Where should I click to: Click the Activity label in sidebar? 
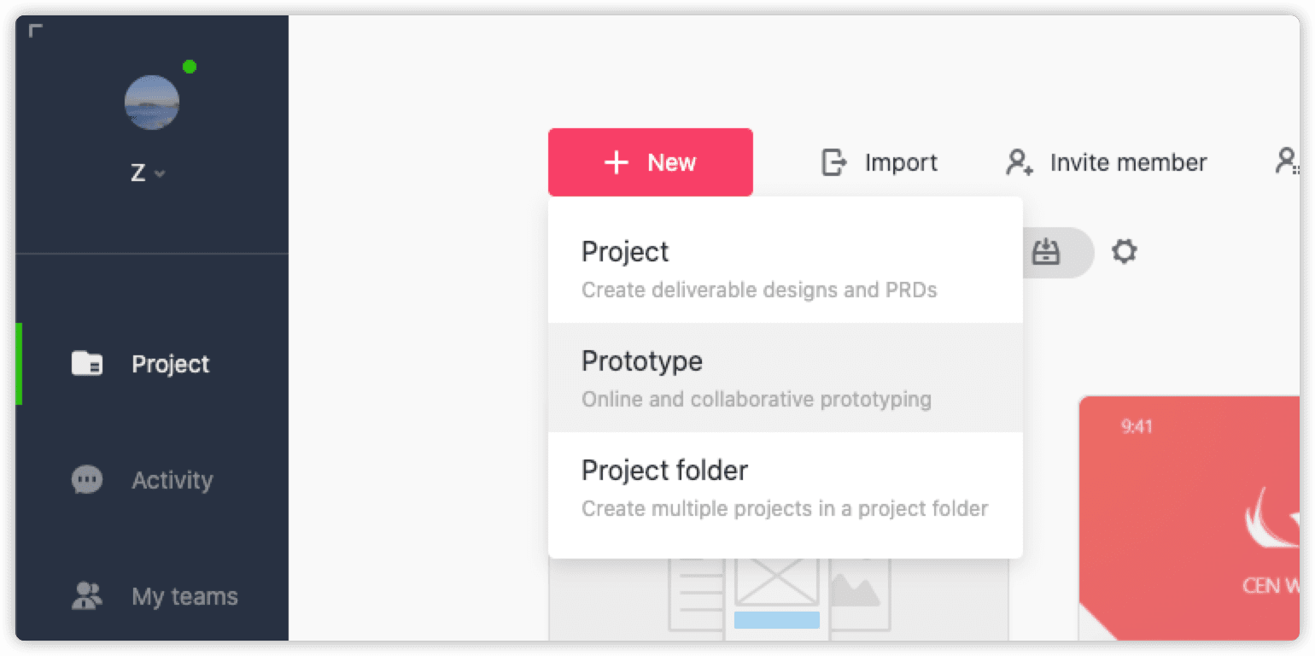coord(172,480)
